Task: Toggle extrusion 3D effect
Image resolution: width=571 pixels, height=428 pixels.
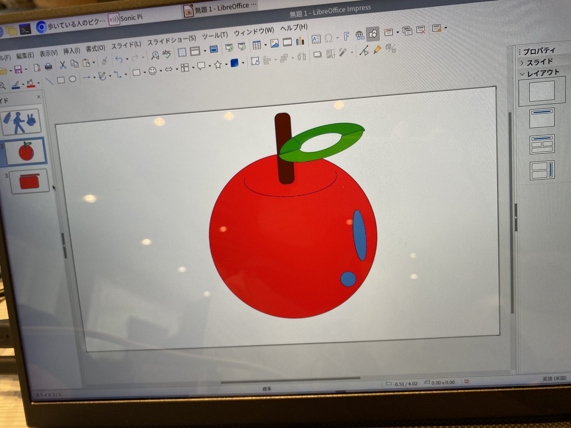Action: click(390, 48)
